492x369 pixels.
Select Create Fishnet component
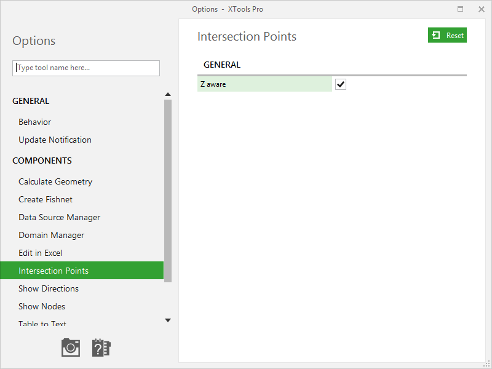click(x=45, y=199)
